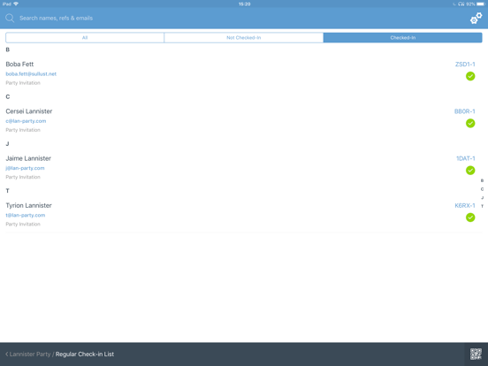Open the QR code scanner icon
The image size is (488, 366).
tap(476, 355)
